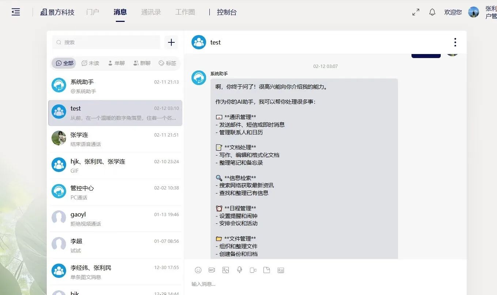Open the gaoyl conversation

coord(115,219)
